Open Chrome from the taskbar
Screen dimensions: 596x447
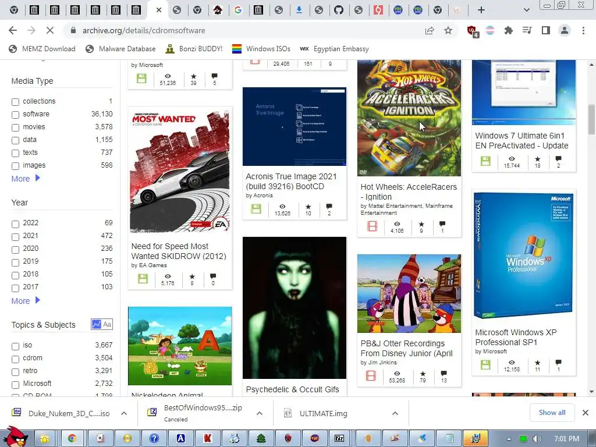tap(72, 438)
